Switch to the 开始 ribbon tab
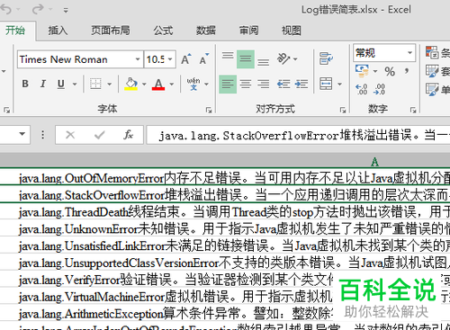 coord(15,31)
